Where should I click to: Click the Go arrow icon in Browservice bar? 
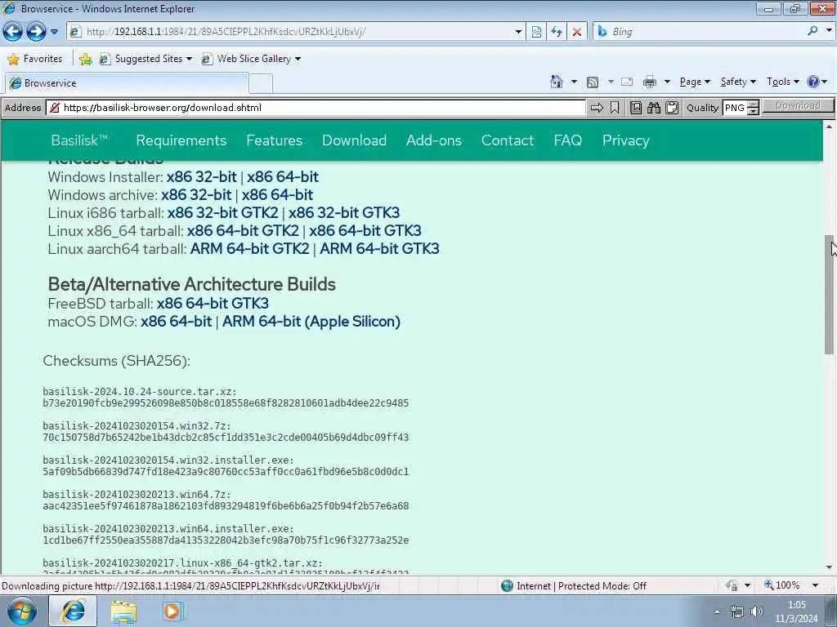597,108
